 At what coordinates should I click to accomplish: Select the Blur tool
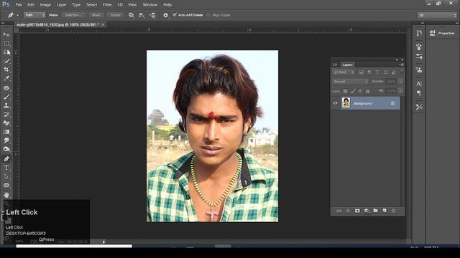click(6, 140)
